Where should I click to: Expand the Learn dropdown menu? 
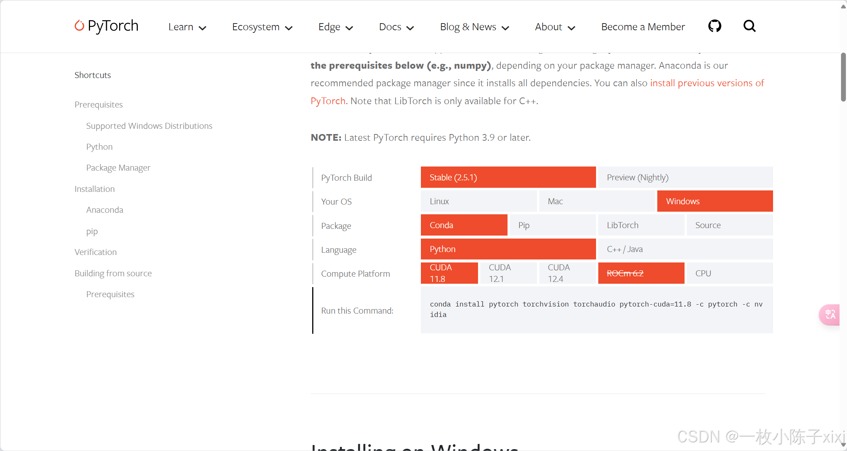click(187, 27)
